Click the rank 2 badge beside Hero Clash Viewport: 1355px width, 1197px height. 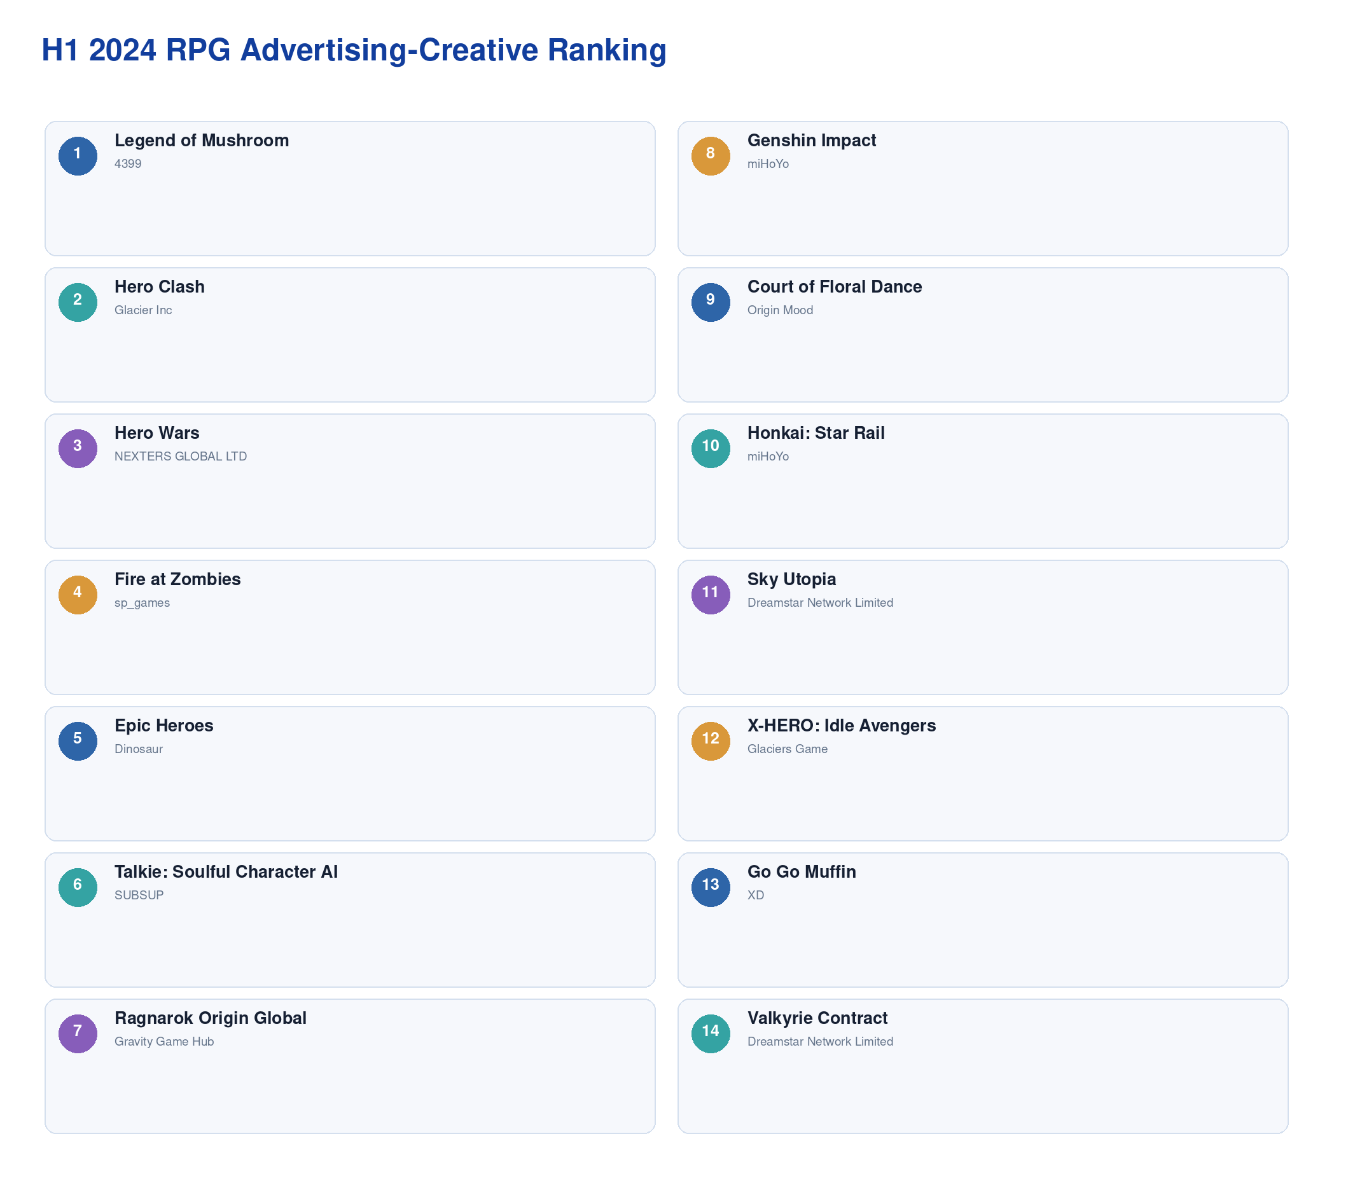[78, 303]
